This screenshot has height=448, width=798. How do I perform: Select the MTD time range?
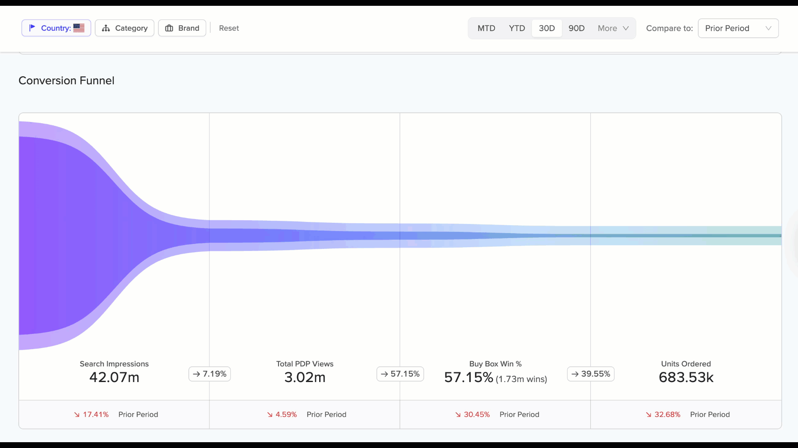[486, 28]
